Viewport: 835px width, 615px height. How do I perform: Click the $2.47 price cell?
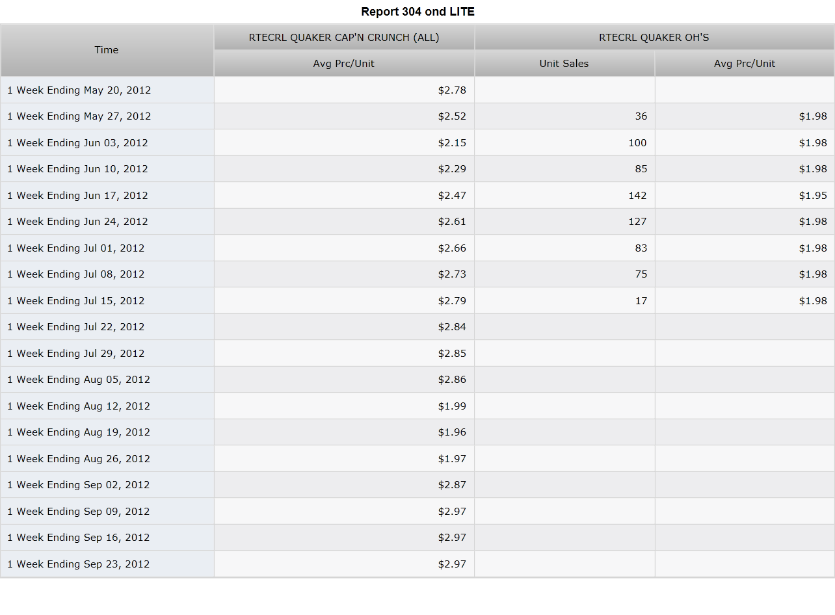(344, 196)
